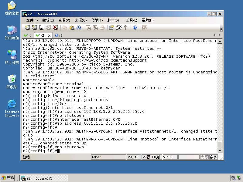The height and width of the screenshot is (182, 243).
Task: Click the Print Selection toolbar icon
Action: [95, 28]
